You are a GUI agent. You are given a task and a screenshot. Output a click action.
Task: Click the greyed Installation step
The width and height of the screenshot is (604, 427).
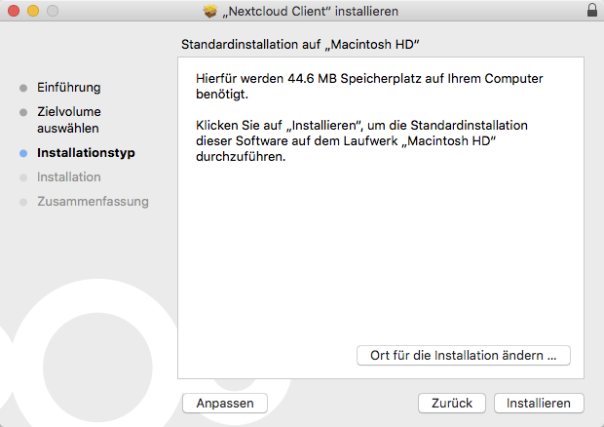point(69,177)
